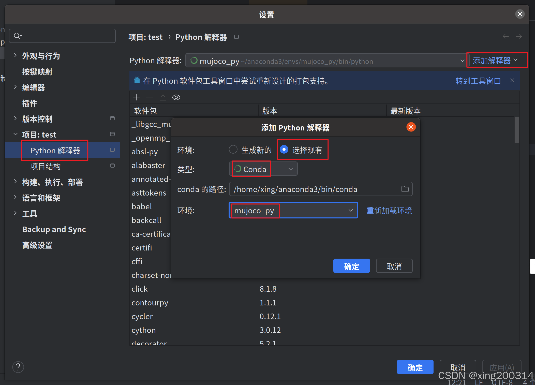Select the 选择现有 radio button
Image resolution: width=535 pixels, height=385 pixels.
[284, 150]
